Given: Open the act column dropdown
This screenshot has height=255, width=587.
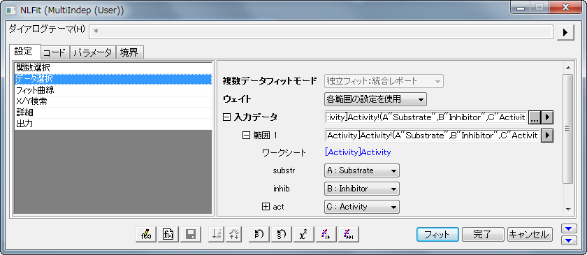Looking at the screenshot, I should (362, 207).
